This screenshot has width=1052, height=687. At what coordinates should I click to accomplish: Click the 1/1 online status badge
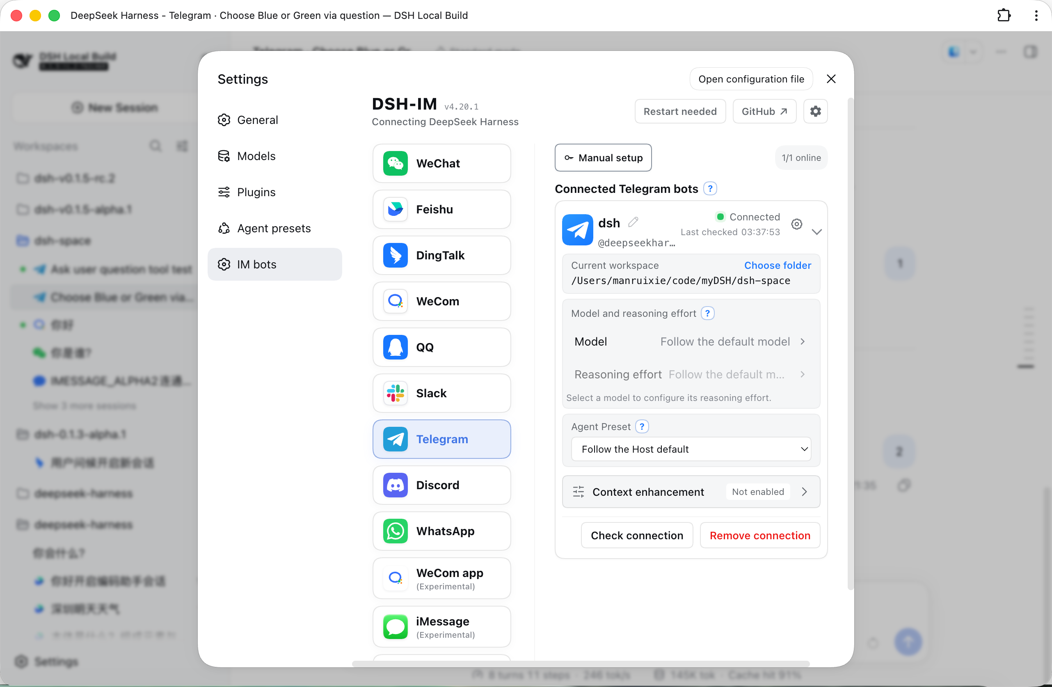(801, 158)
